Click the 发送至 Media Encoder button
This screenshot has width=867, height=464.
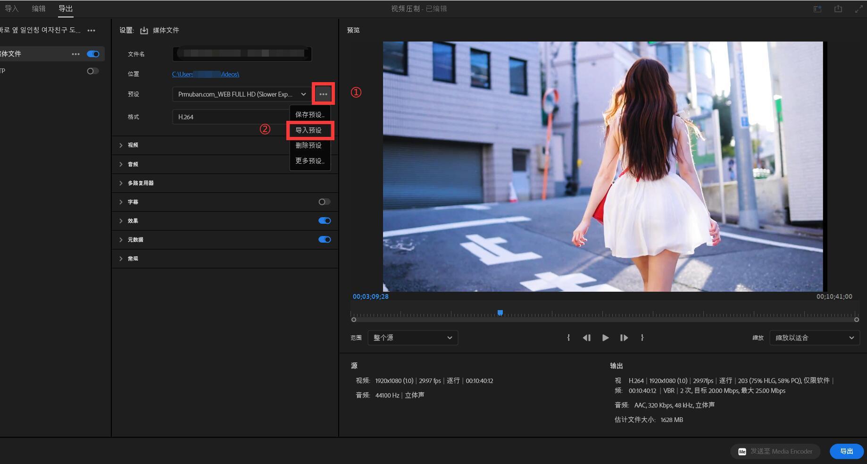click(x=775, y=451)
